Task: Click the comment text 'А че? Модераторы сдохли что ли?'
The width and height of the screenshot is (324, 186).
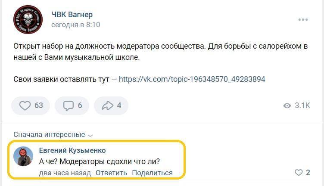Action: click(100, 162)
